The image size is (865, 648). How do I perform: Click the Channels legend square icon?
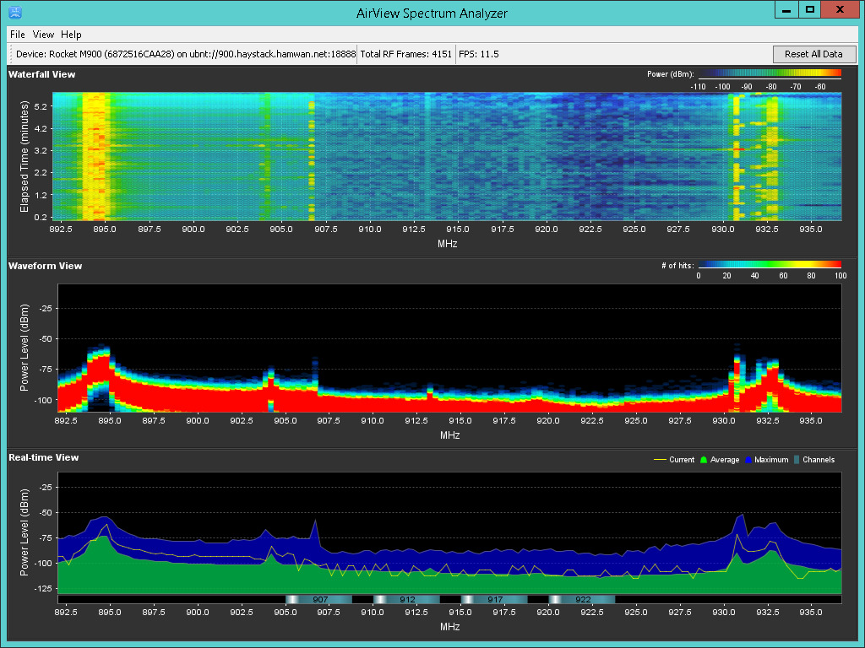pos(797,460)
